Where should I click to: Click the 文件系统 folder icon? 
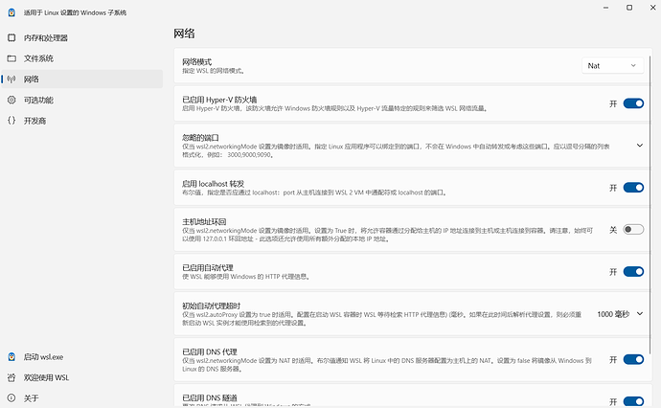click(11, 58)
